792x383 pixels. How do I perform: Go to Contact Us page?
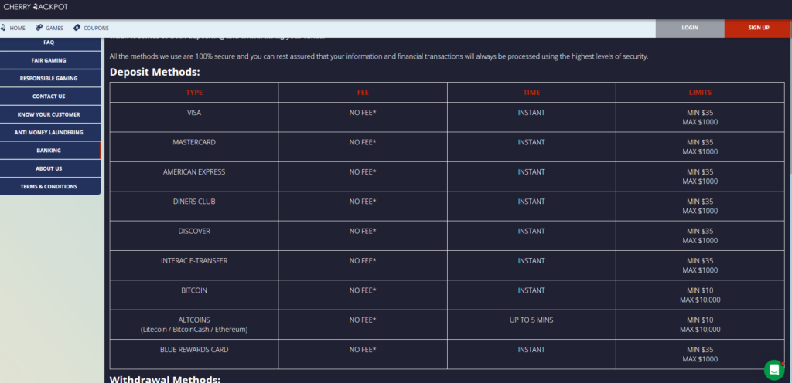[50, 97]
